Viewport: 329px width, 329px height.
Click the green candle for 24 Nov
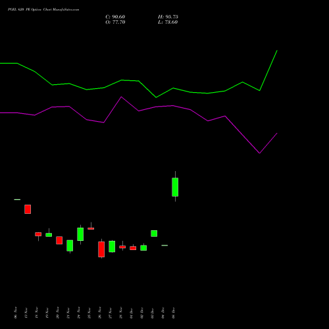[80, 234]
